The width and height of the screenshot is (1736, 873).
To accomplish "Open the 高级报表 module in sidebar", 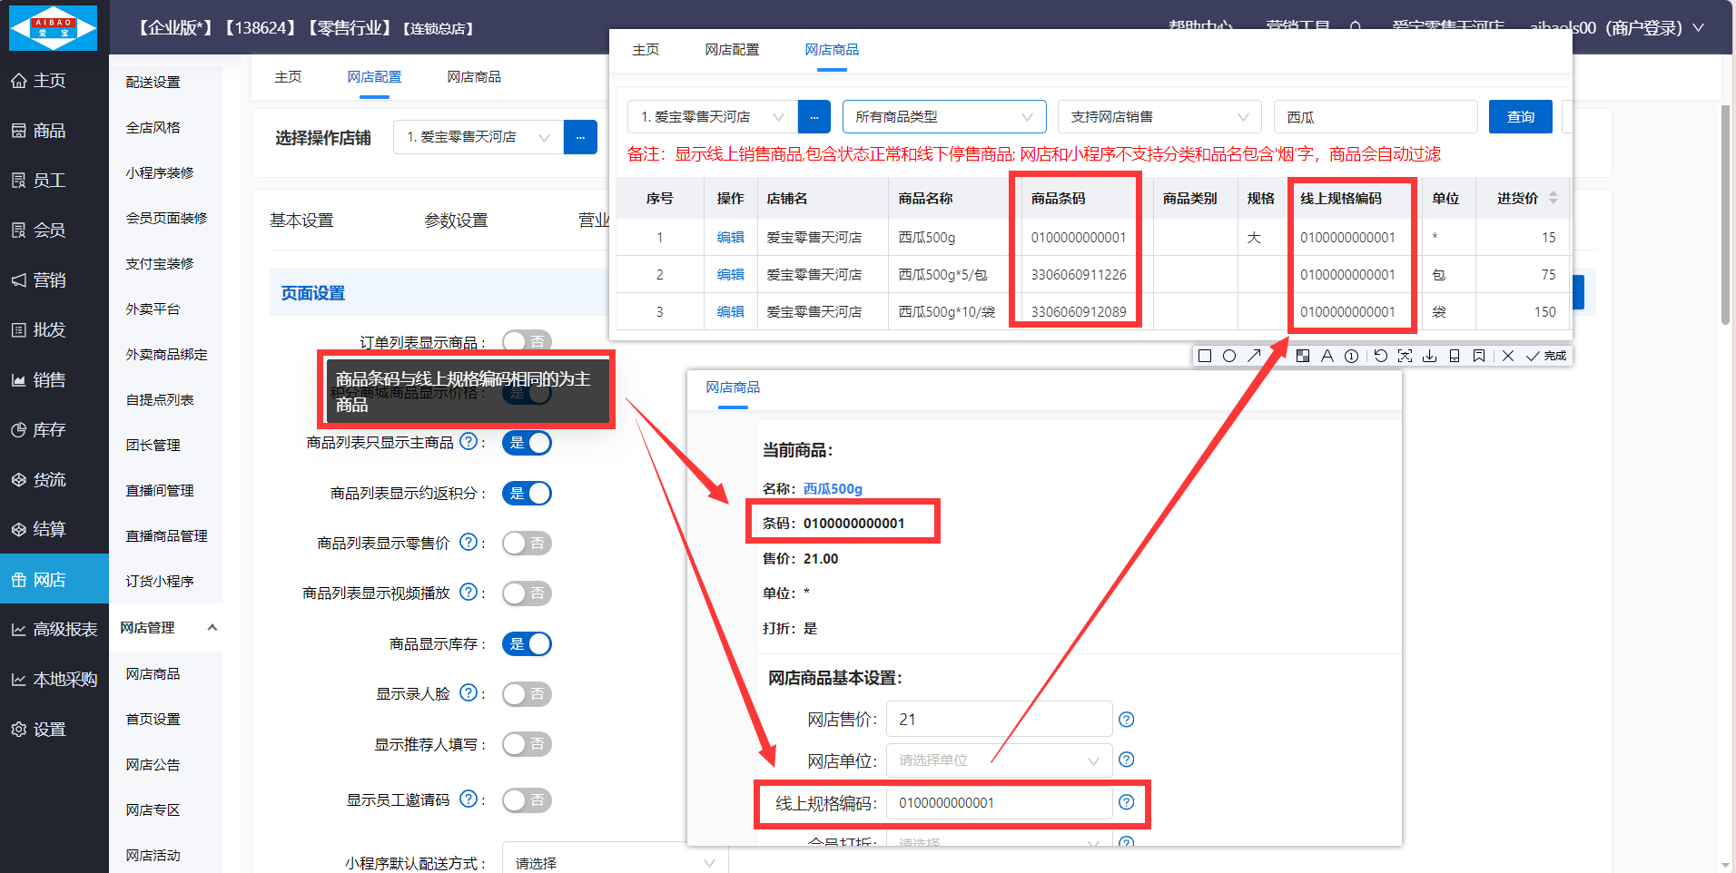I will [54, 630].
